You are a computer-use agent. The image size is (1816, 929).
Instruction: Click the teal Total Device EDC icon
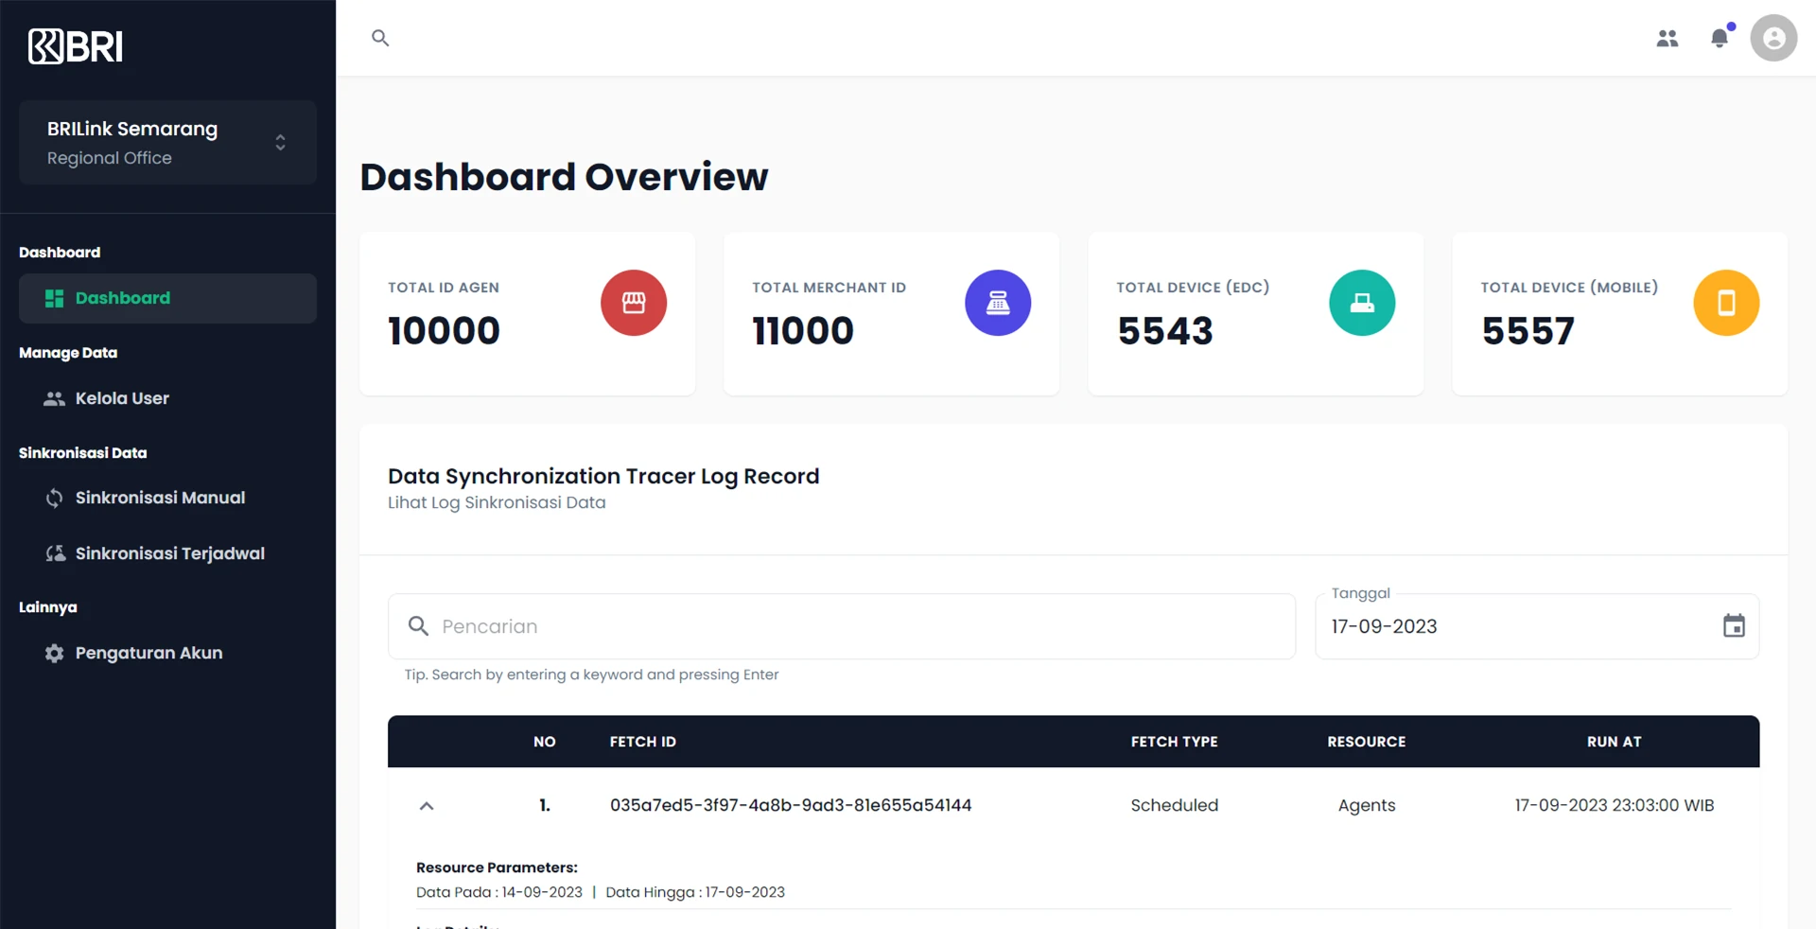[1361, 303]
